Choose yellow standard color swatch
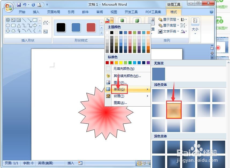230x168 pixels. 121,63
